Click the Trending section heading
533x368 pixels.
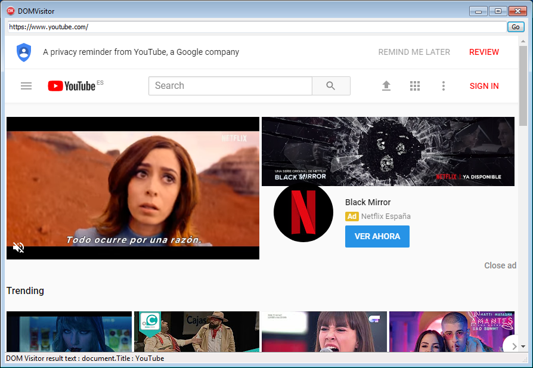point(25,291)
